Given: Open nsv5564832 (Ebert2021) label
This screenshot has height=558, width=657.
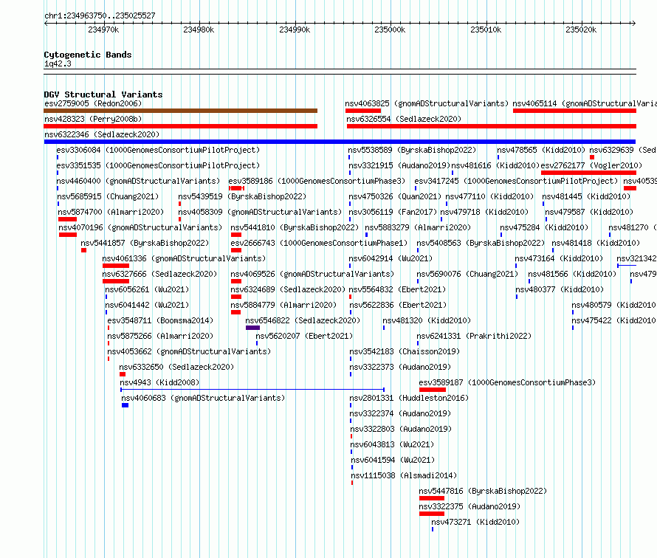Looking at the screenshot, I should 397,289.
